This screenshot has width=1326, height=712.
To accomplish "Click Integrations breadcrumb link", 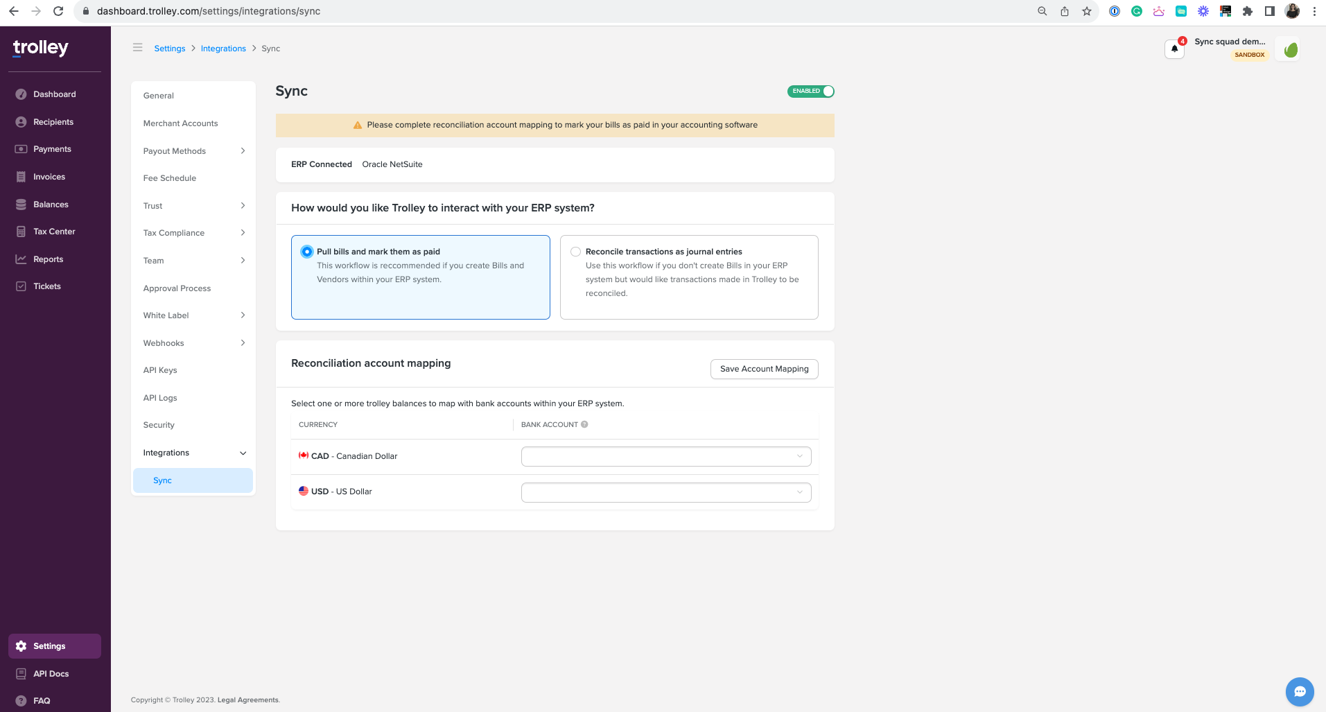I will [223, 49].
